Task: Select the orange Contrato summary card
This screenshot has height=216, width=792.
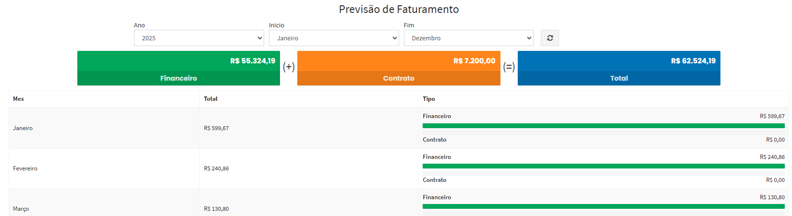Action: 399,68
